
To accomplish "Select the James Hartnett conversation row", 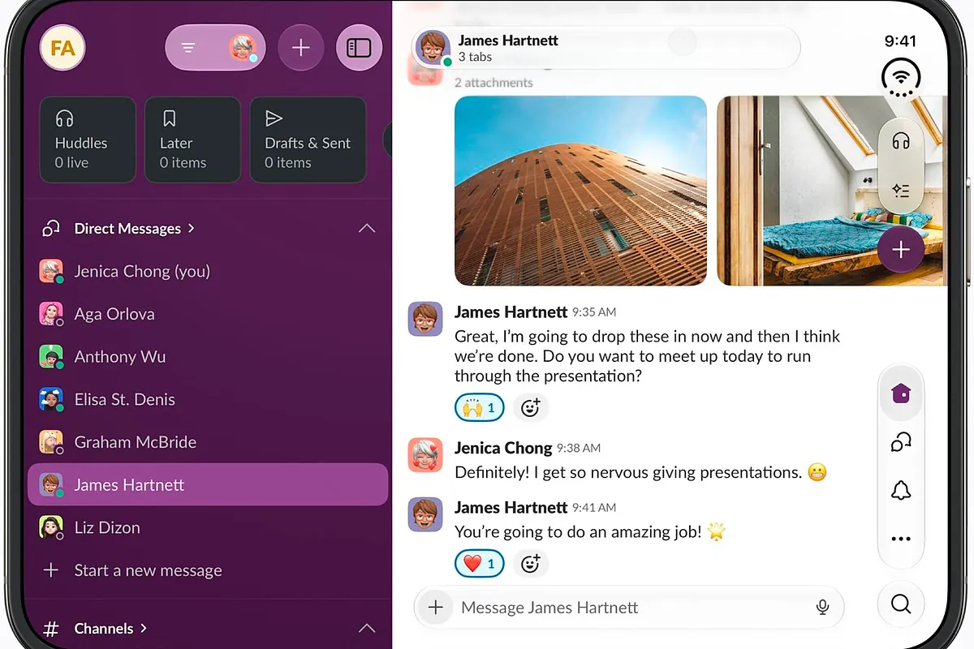I will point(208,485).
